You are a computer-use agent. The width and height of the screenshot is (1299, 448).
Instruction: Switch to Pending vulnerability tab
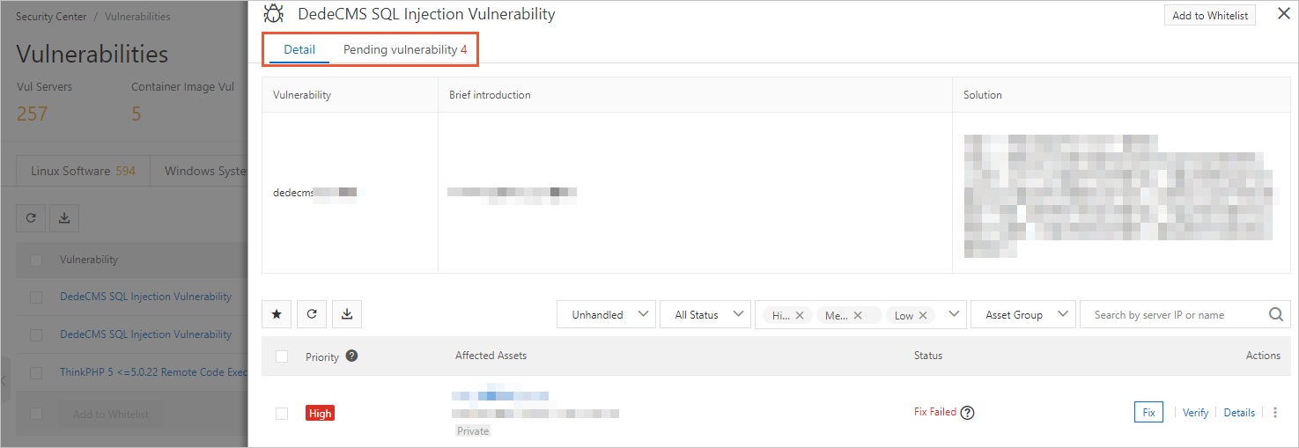click(x=405, y=49)
